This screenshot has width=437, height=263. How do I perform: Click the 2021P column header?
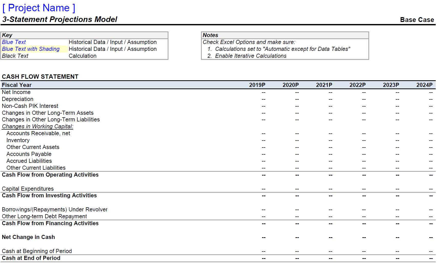point(324,85)
